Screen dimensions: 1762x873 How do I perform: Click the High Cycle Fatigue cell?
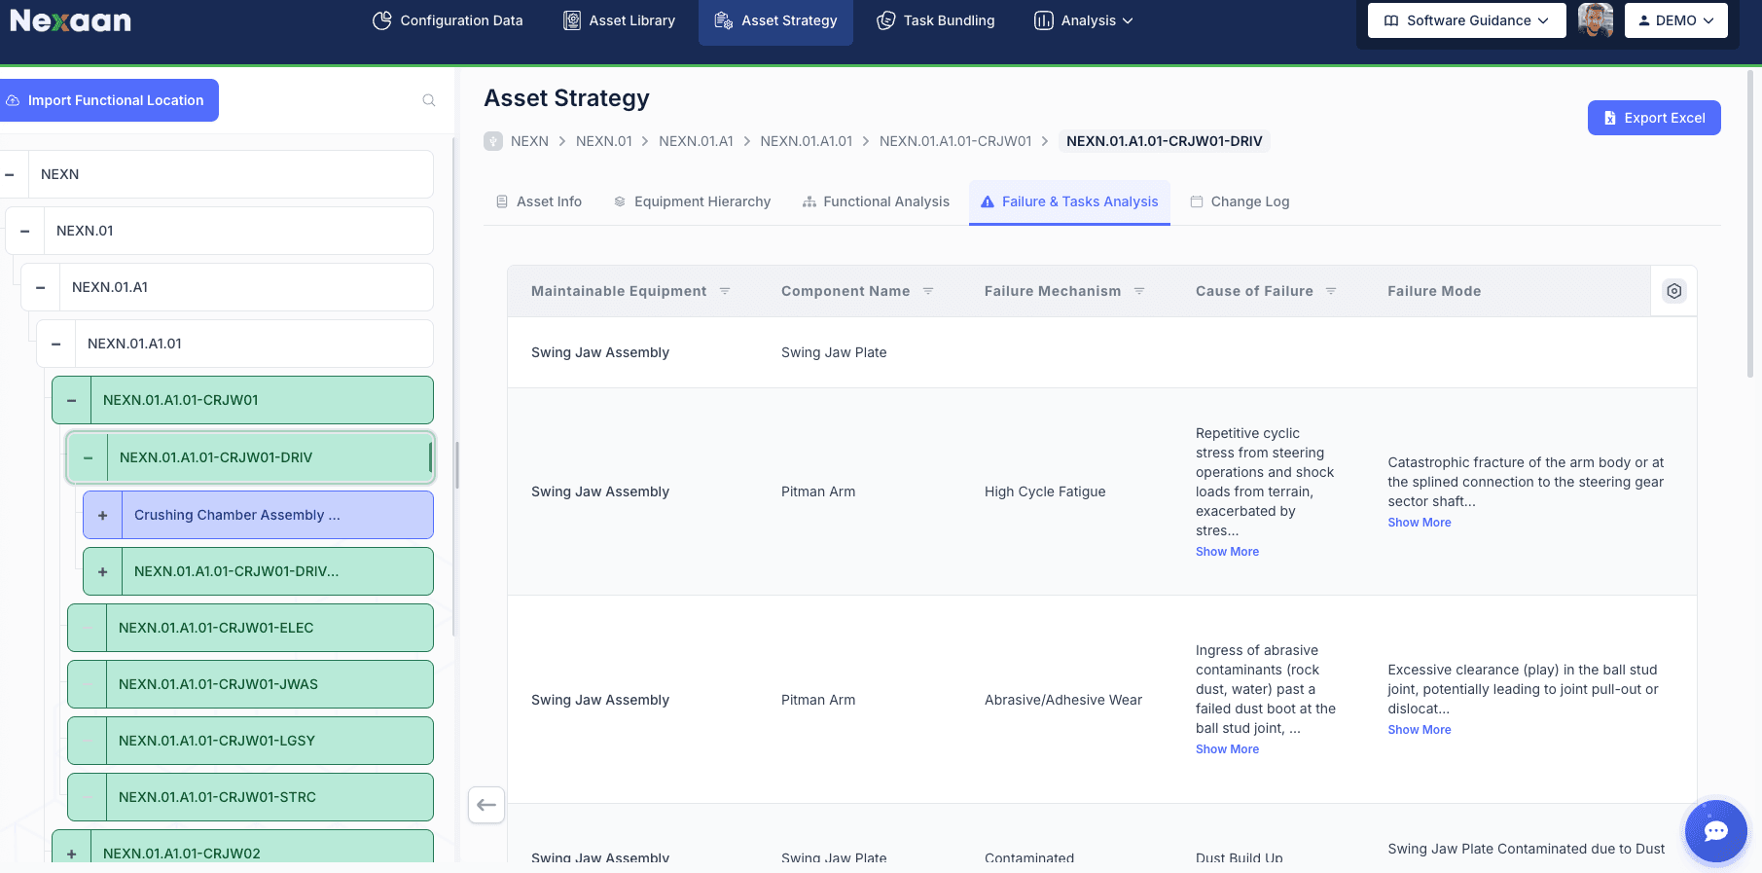1045,491
